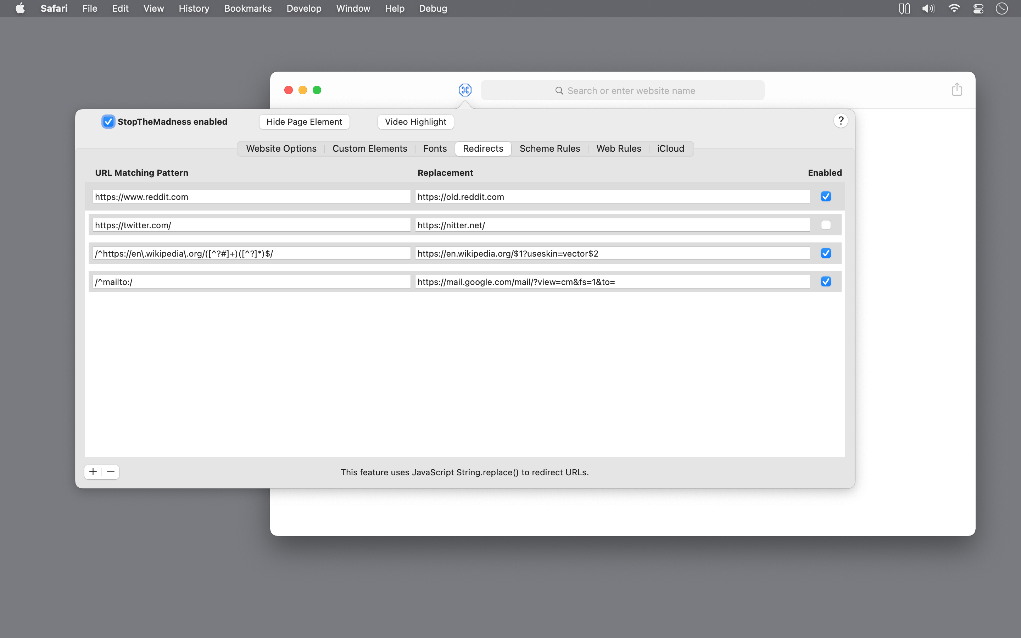This screenshot has height=638, width=1021.
Task: Uncheck the mailto redirect Enabled box
Action: click(826, 281)
